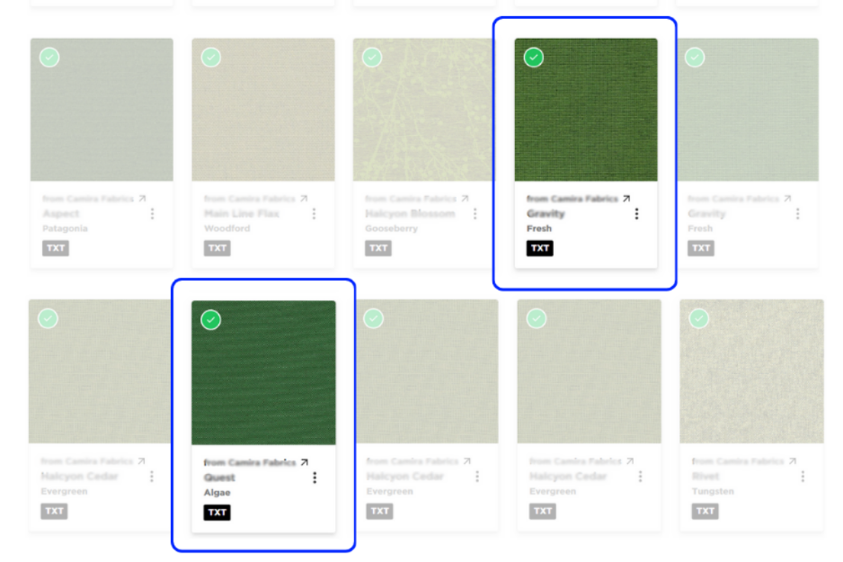
Task: Uncheck the green checkmark on Quest Algae swatch
Action: point(211,320)
